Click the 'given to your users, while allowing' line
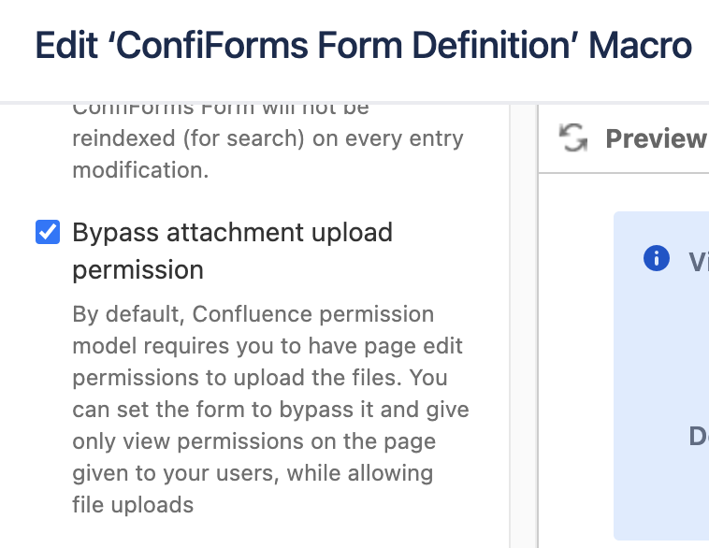The image size is (709, 548). click(x=253, y=473)
